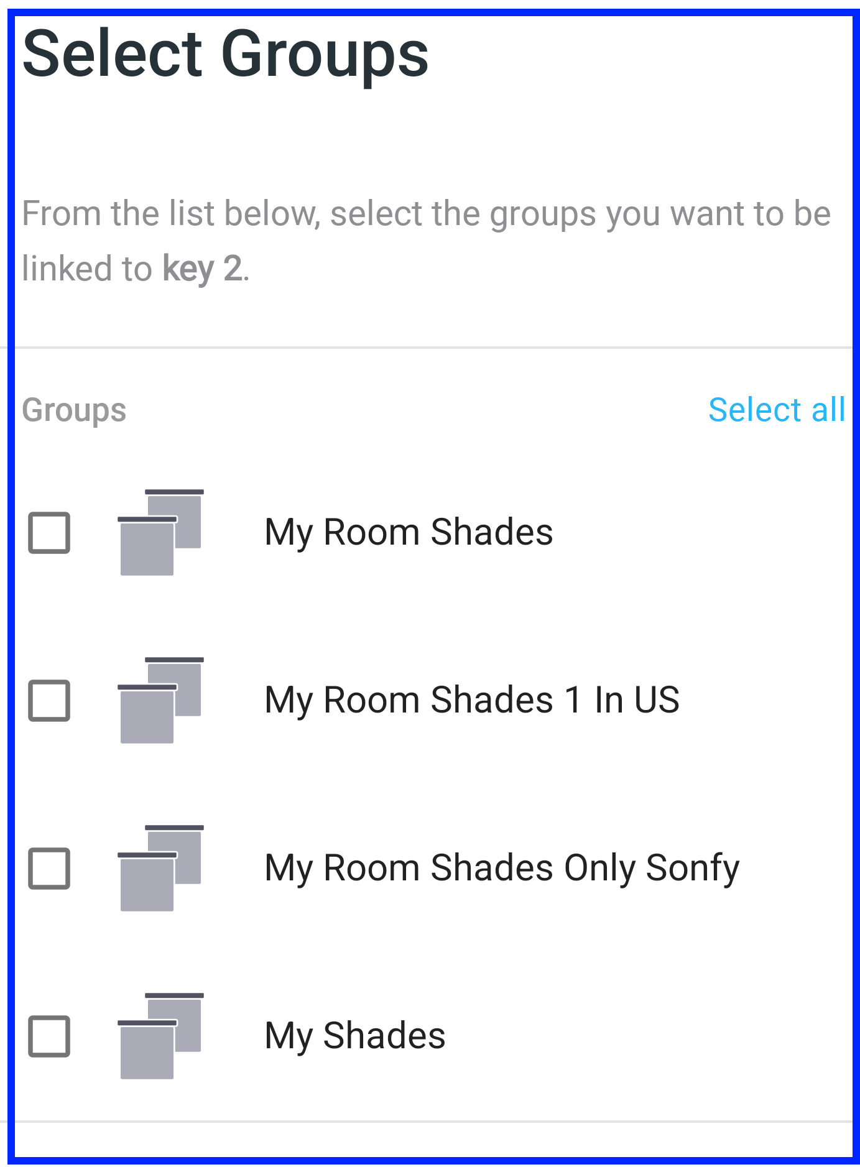Click the shades icon for My Room Shades 1 In US
This screenshot has width=860, height=1167.
tap(160, 700)
